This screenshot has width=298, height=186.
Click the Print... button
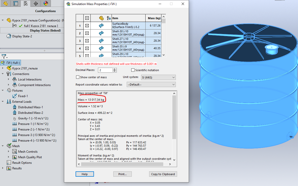[x=122, y=174]
